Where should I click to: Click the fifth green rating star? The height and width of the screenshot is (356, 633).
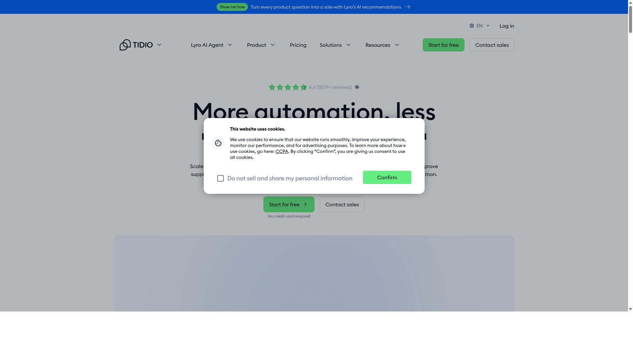click(304, 87)
